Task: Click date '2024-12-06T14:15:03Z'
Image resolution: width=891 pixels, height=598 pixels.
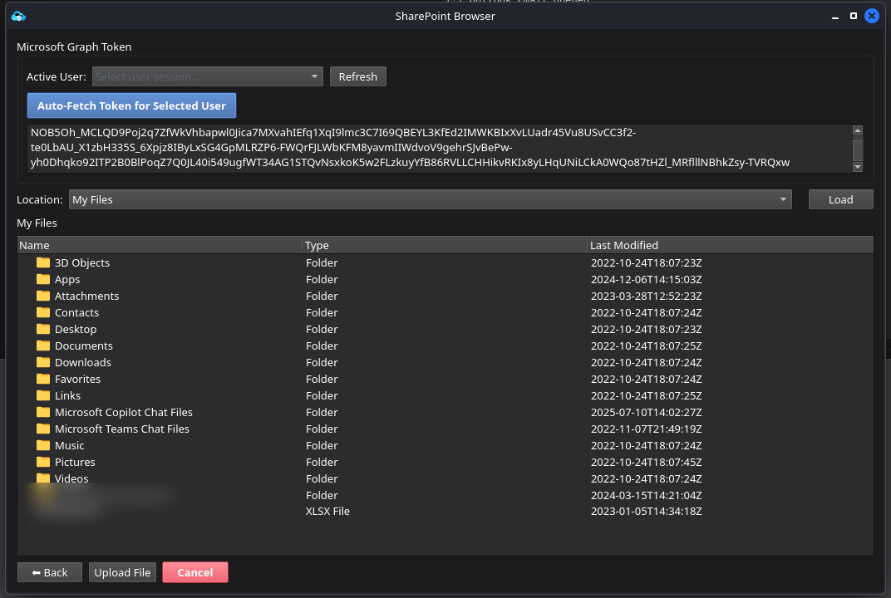Action: click(646, 279)
